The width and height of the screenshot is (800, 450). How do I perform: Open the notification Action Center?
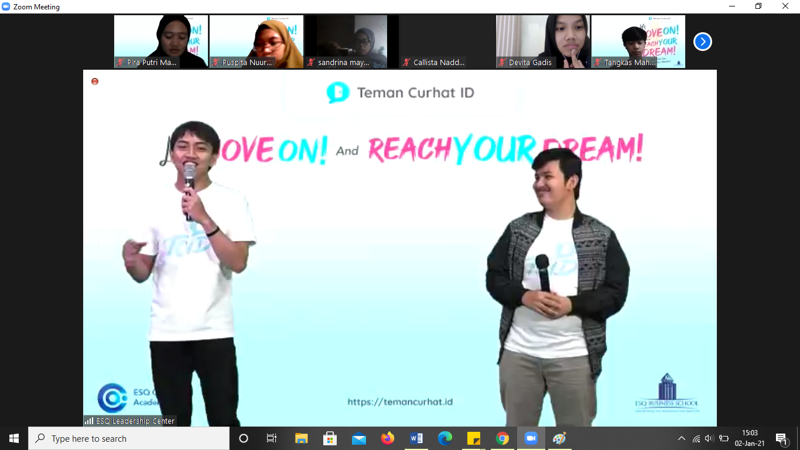781,438
